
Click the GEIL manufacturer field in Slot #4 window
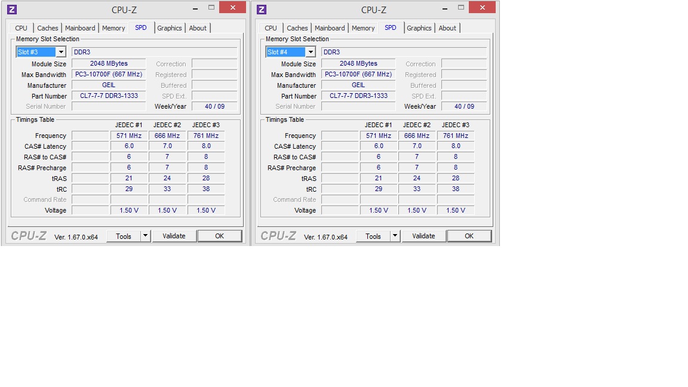358,85
